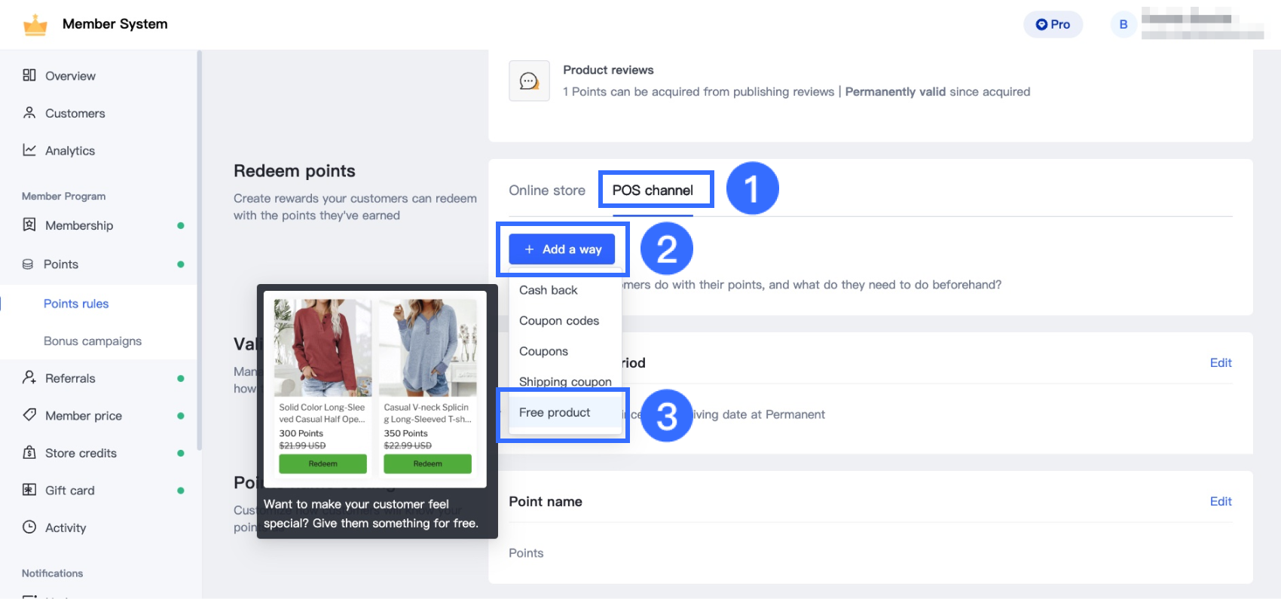Choose Free product from the dropdown
The image size is (1281, 599).
pos(555,413)
